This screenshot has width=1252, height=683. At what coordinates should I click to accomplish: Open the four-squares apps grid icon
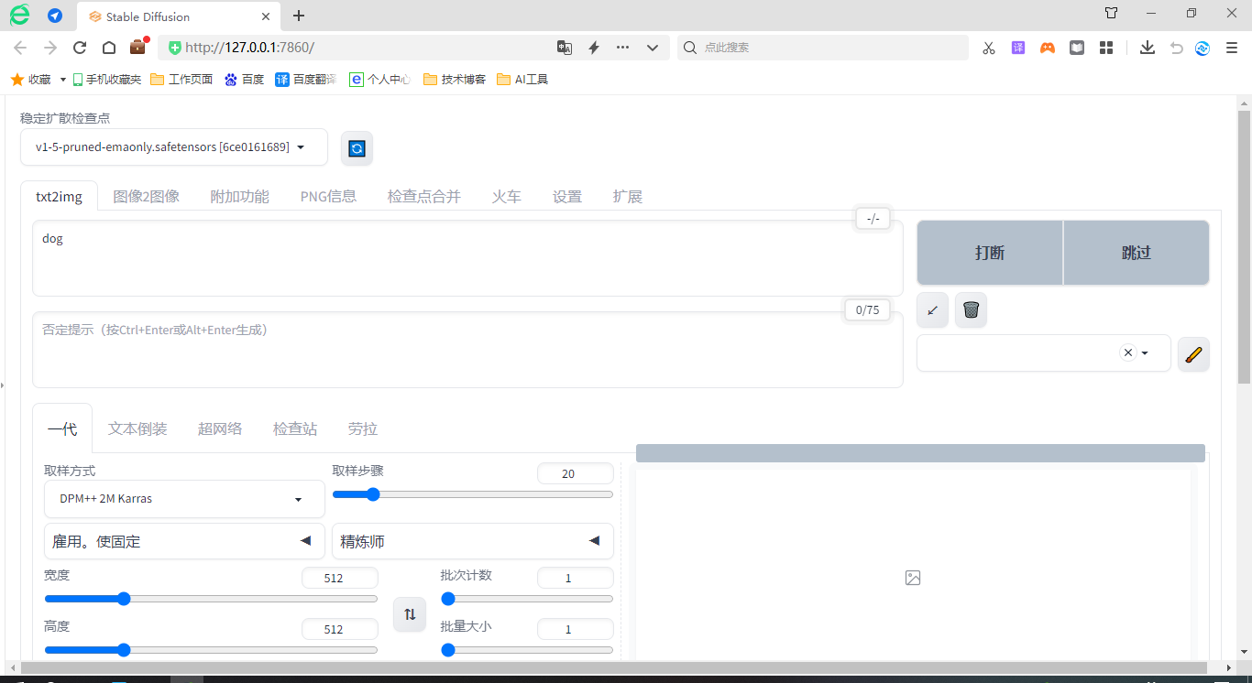[1106, 48]
